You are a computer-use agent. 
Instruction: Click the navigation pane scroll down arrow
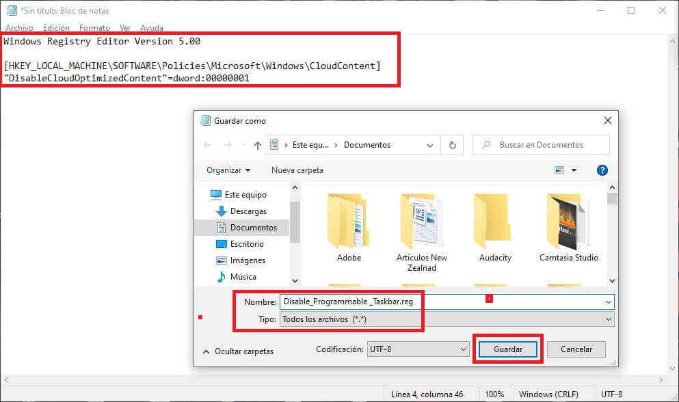click(295, 281)
